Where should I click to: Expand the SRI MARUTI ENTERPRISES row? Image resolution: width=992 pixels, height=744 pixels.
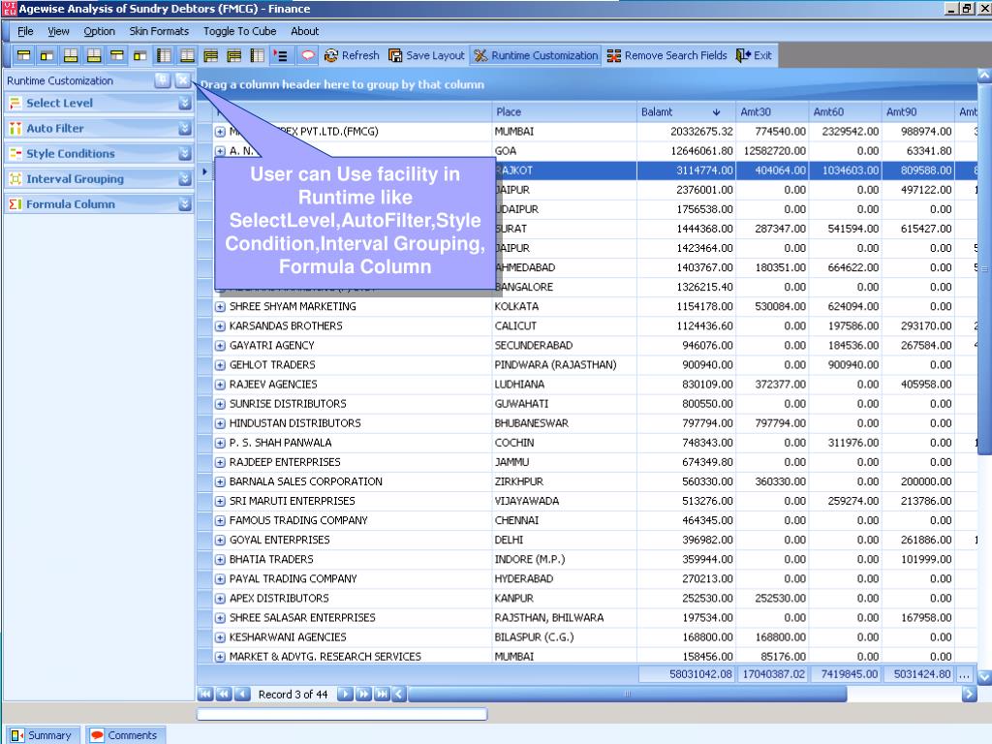coord(220,502)
